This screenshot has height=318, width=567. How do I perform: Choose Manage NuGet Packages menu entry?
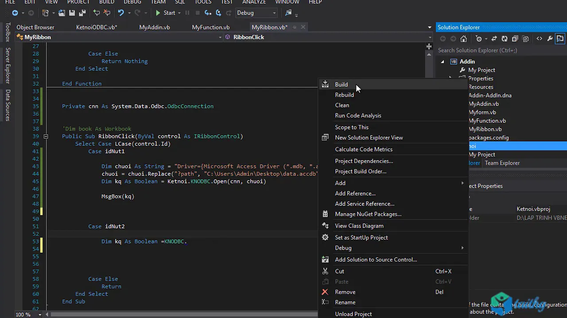click(x=393, y=214)
